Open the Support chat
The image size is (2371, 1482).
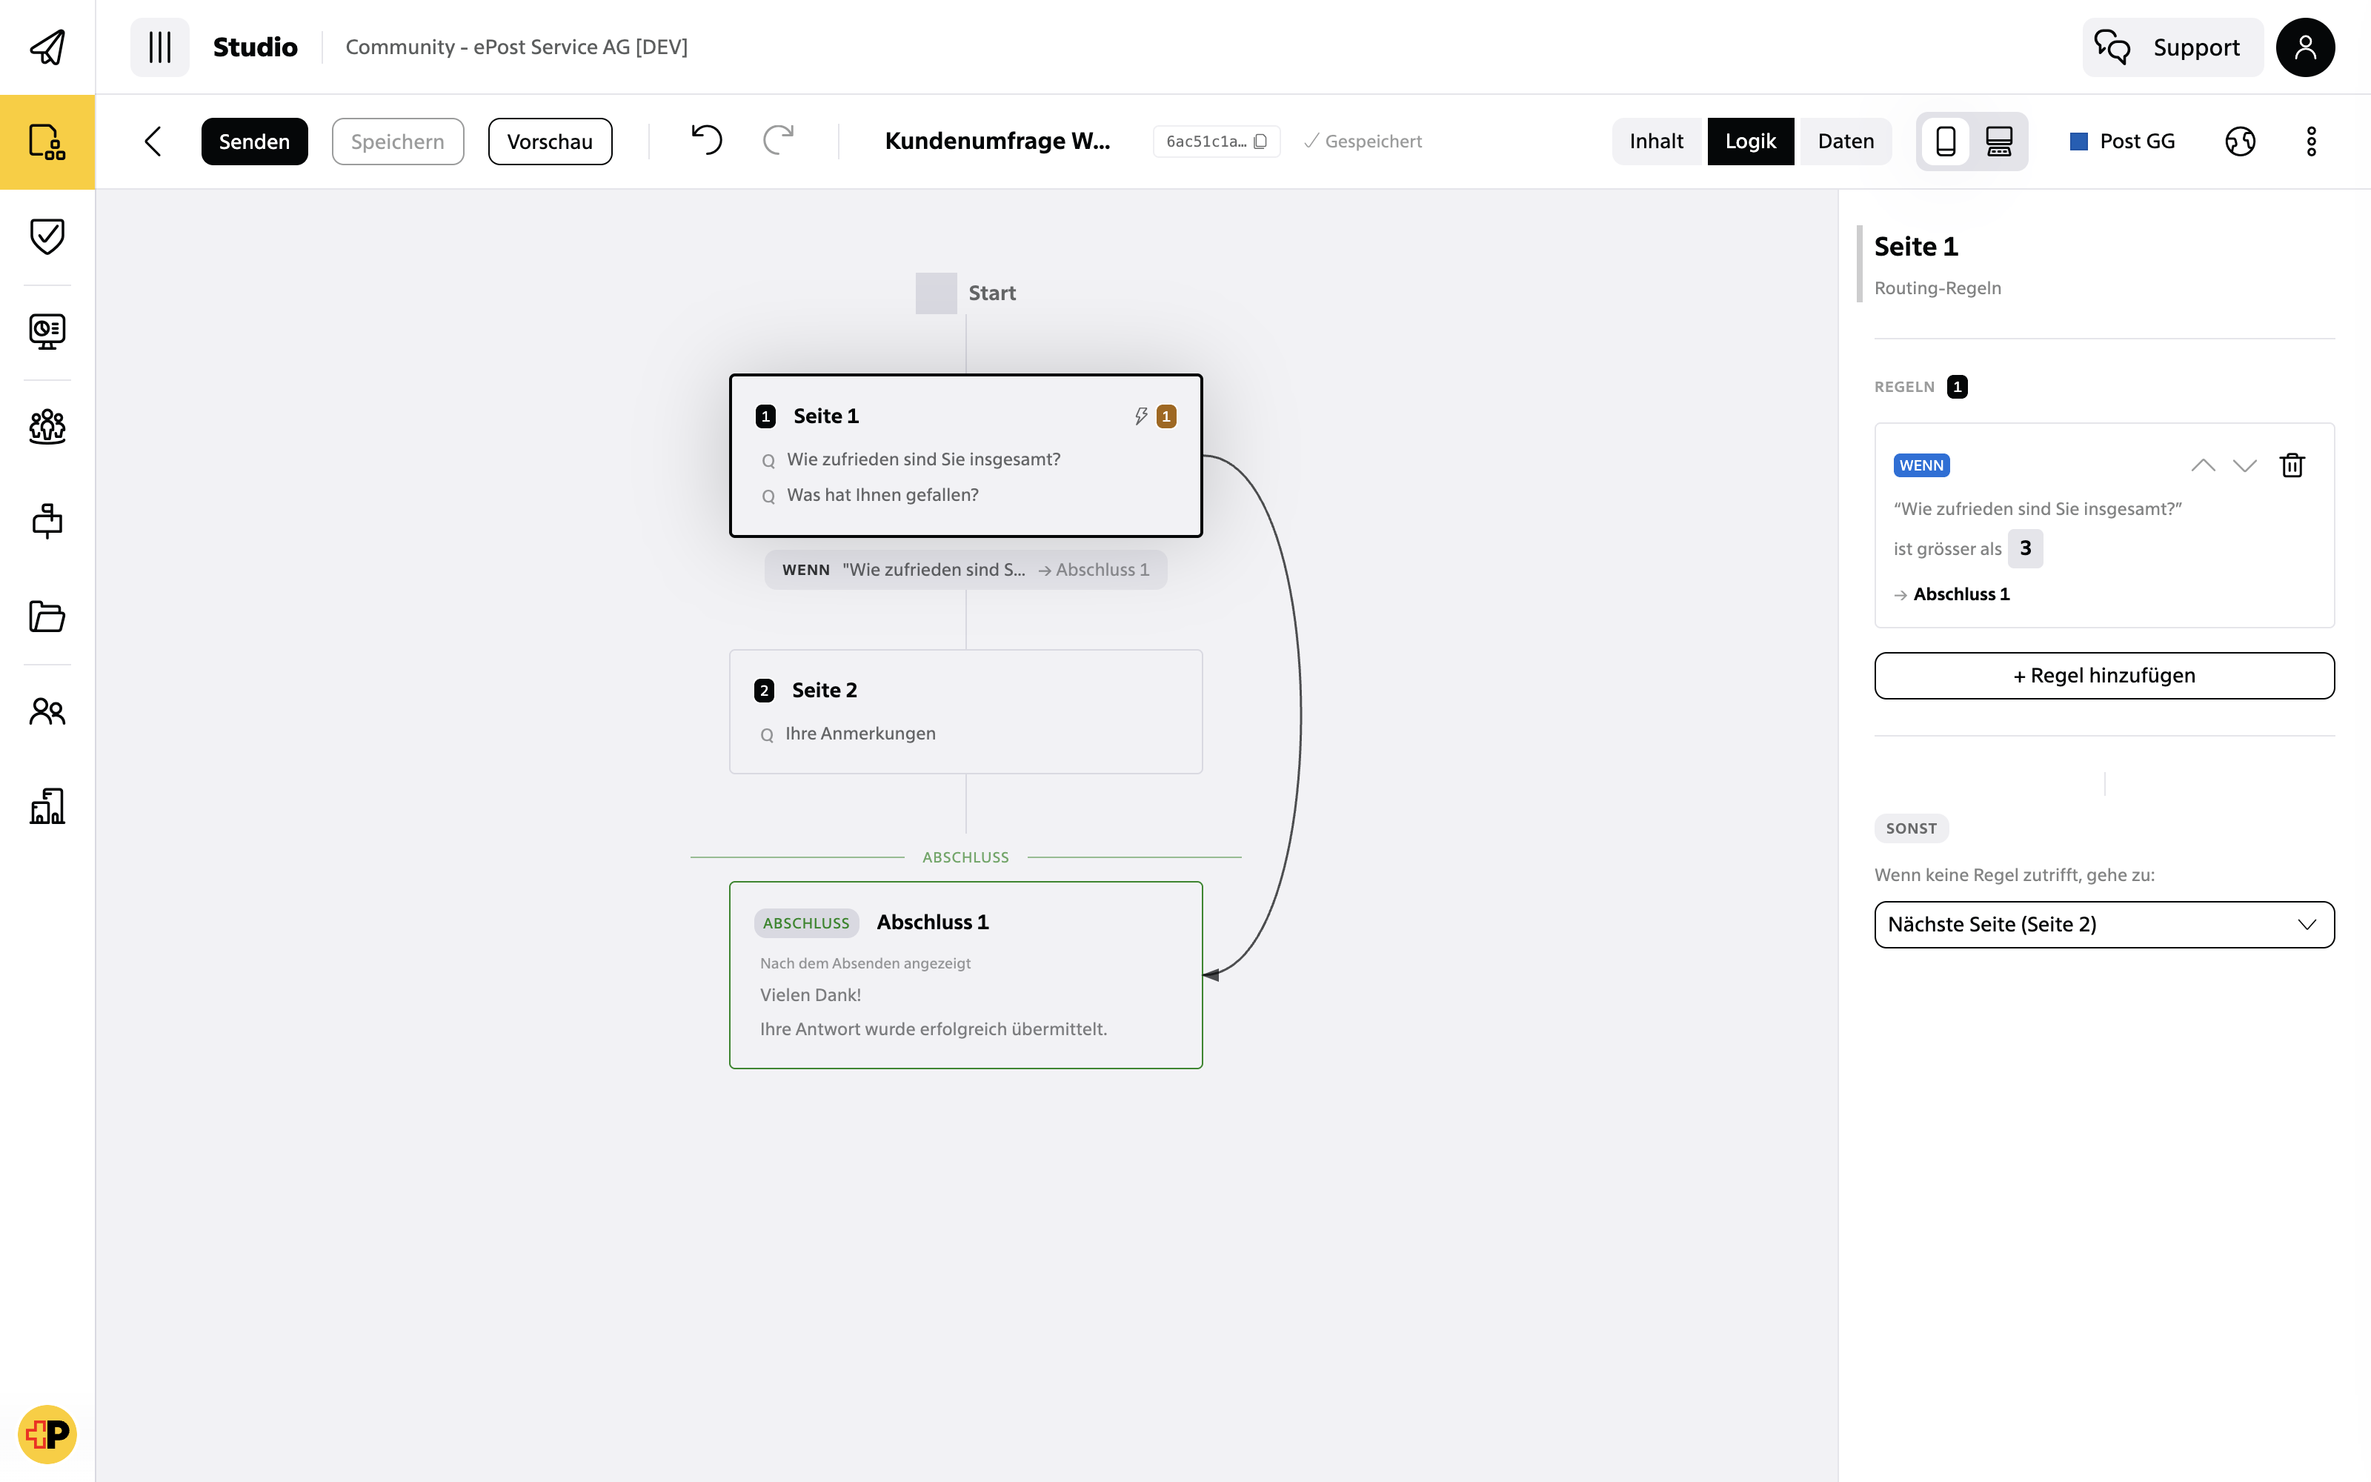pyautogui.click(x=2172, y=47)
